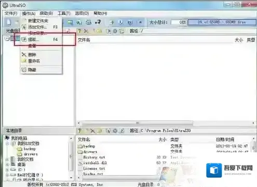Click the disc icon left of local gear icon
Screen dimensions: 257x187
(109, 131)
